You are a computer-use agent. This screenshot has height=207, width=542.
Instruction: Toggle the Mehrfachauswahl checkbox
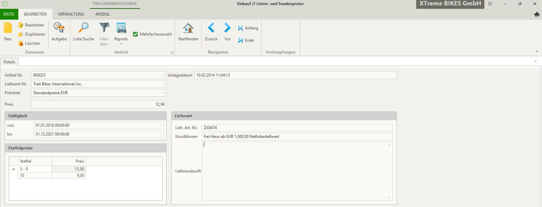(x=135, y=34)
